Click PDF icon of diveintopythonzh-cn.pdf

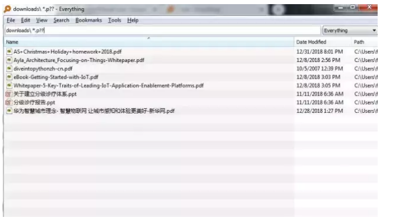9,69
